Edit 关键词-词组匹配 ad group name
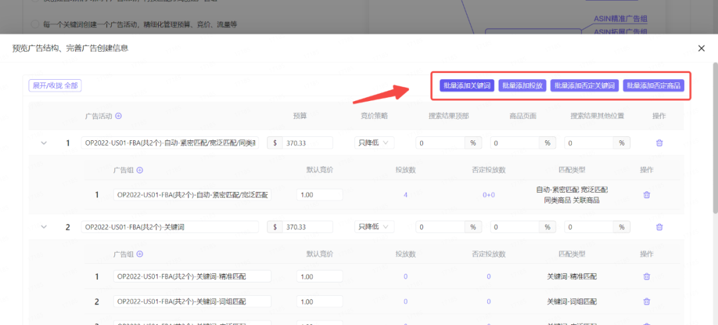The width and height of the screenshot is (718, 325). [x=192, y=302]
